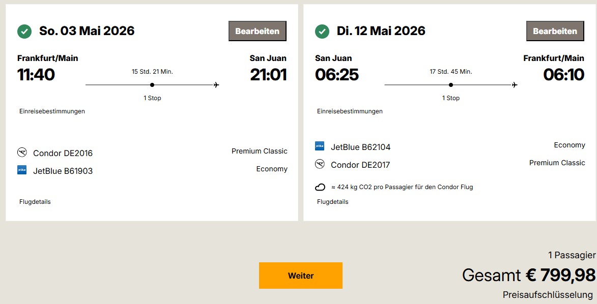The height and width of the screenshot is (304, 597).
Task: Click the stop dot on the outbound route line
Action: (152, 85)
